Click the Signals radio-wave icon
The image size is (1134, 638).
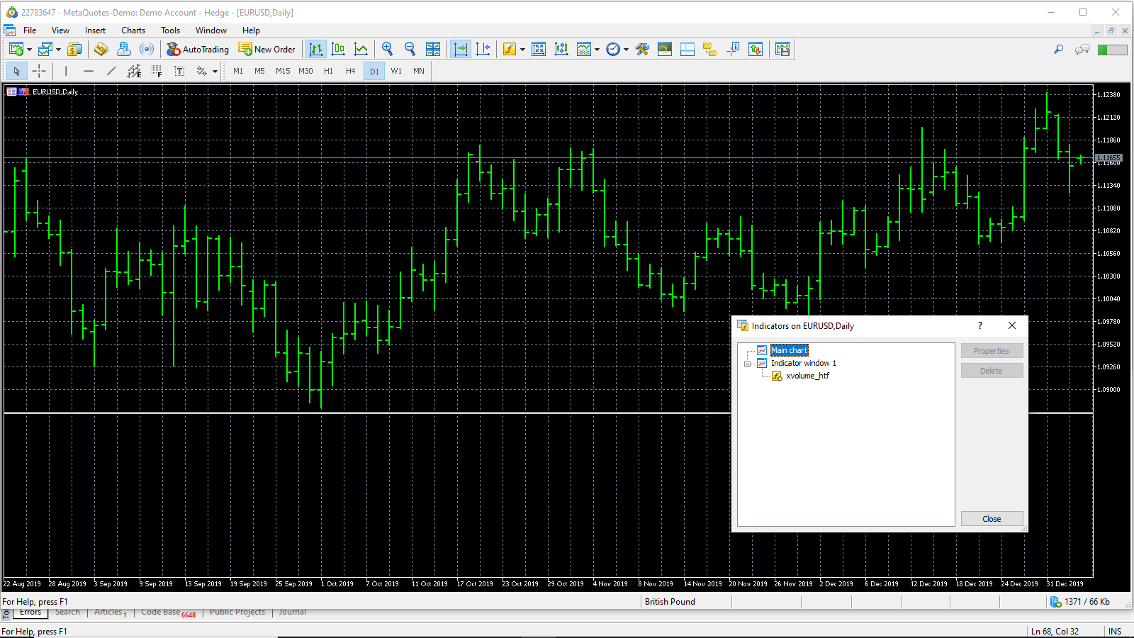147,49
